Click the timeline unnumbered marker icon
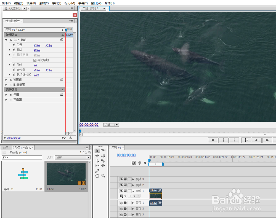The height and width of the screenshot is (218, 276). pos(145,163)
